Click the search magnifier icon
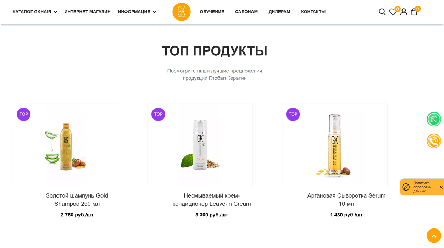 pos(382,12)
